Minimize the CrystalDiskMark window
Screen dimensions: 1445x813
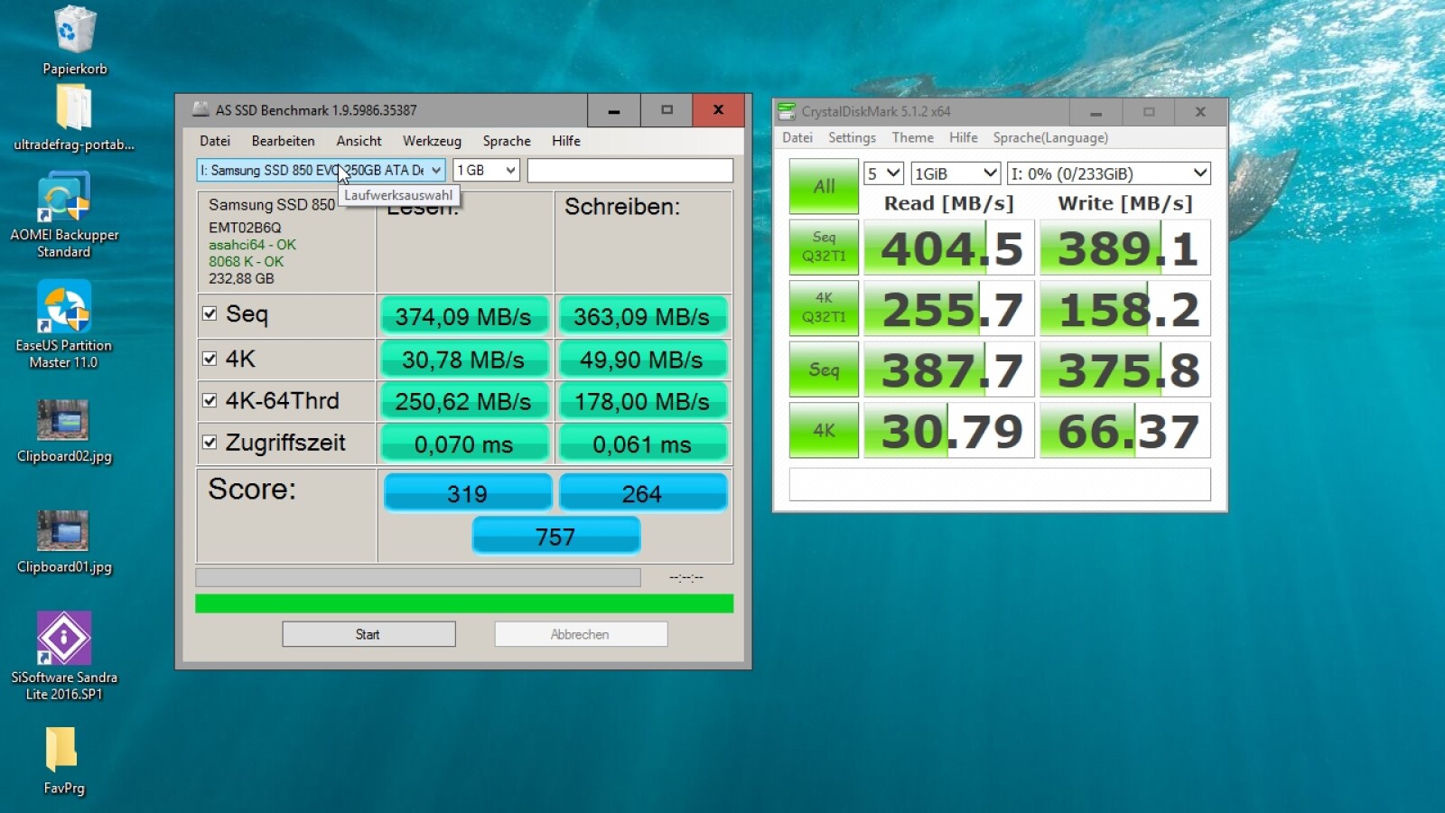1095,112
